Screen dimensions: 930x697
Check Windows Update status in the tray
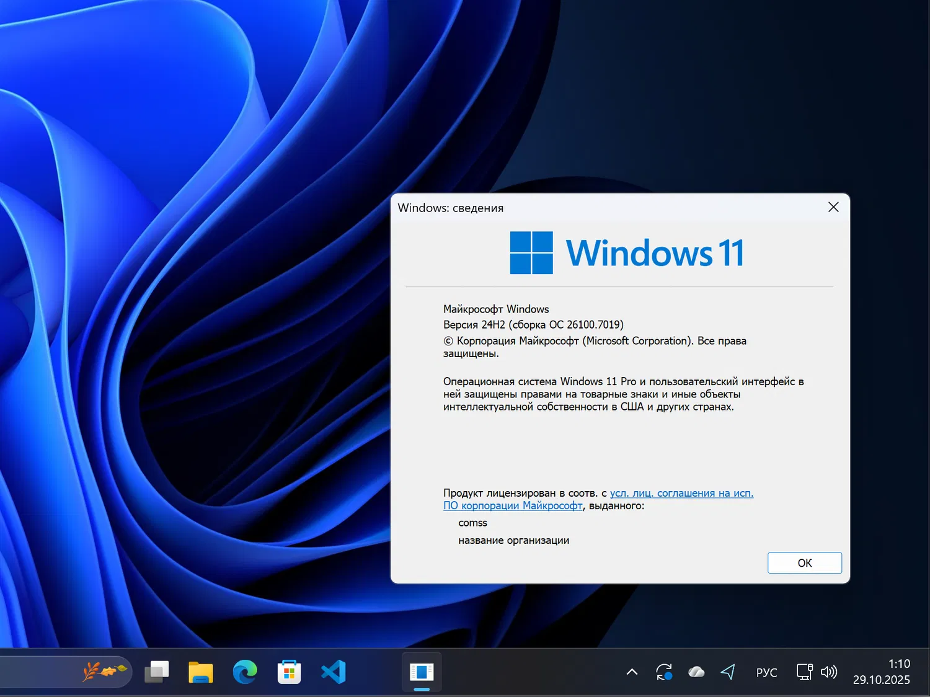tap(664, 672)
